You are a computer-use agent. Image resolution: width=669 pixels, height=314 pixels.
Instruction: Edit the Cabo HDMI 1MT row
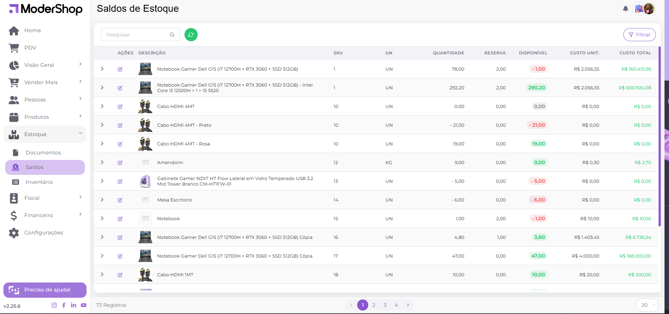point(120,275)
